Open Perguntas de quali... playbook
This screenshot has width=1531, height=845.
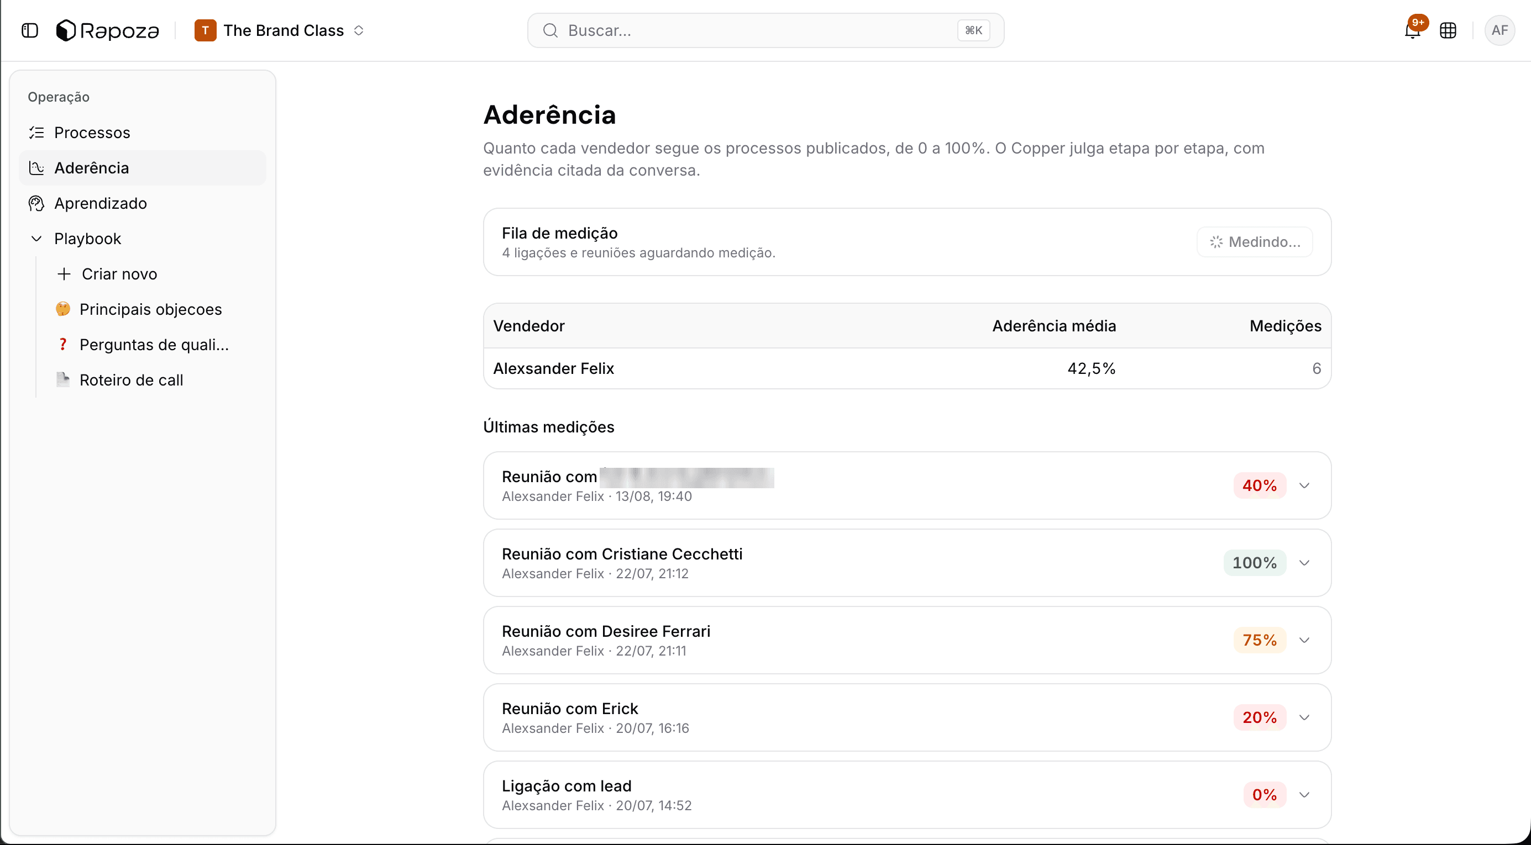[x=155, y=345]
